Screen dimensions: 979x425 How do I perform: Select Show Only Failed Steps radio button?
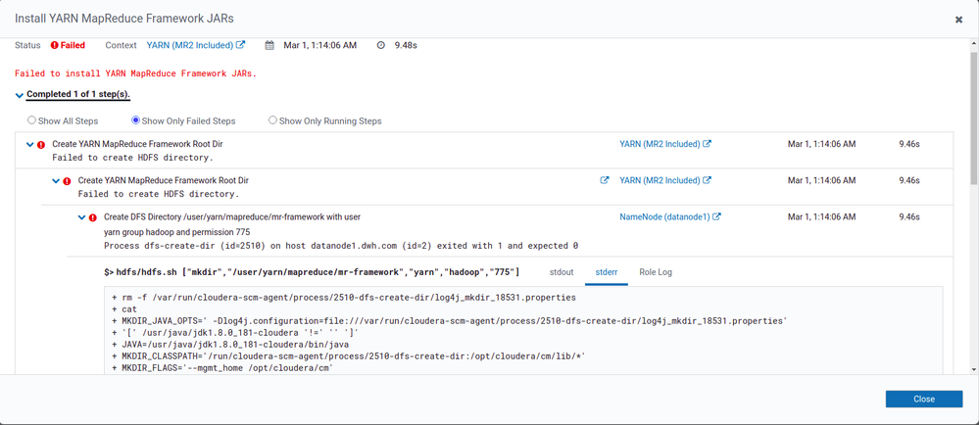click(135, 120)
